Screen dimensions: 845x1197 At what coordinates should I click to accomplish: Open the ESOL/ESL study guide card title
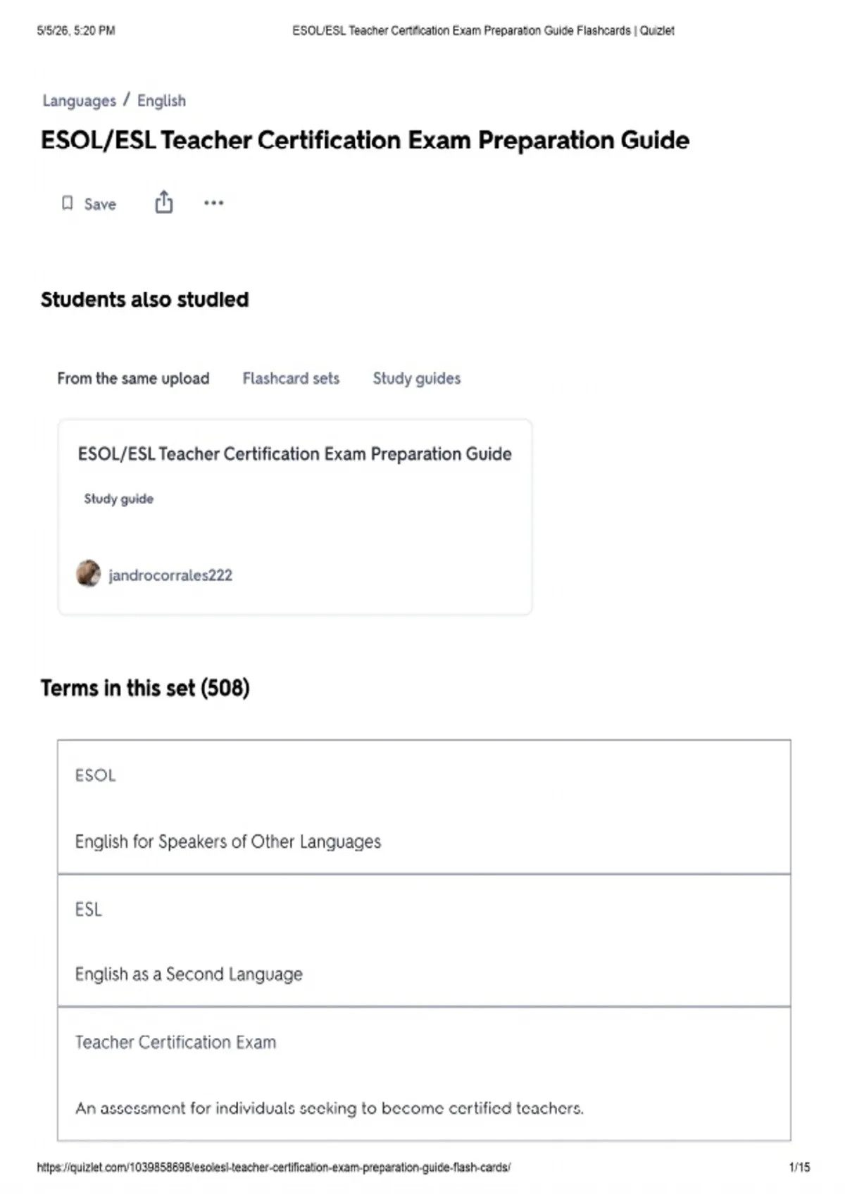(294, 454)
